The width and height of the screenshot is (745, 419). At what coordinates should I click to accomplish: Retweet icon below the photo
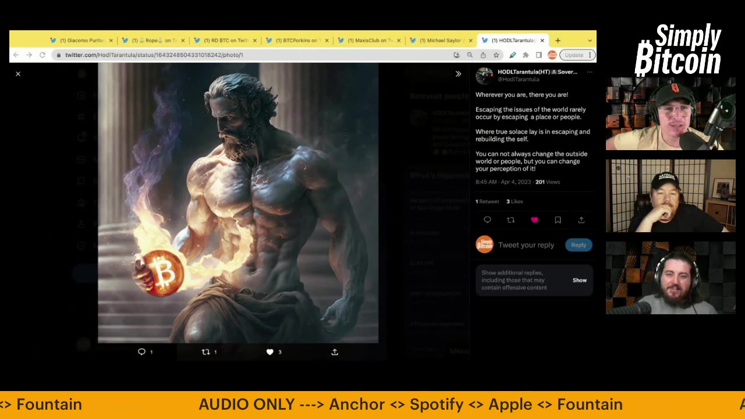(205, 351)
